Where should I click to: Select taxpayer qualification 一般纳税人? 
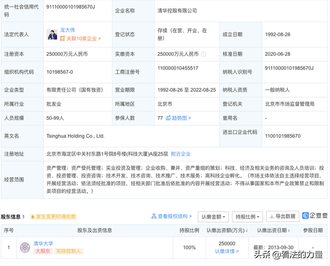pyautogui.click(x=277, y=90)
